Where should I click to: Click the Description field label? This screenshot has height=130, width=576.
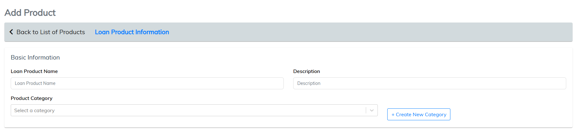coord(306,71)
